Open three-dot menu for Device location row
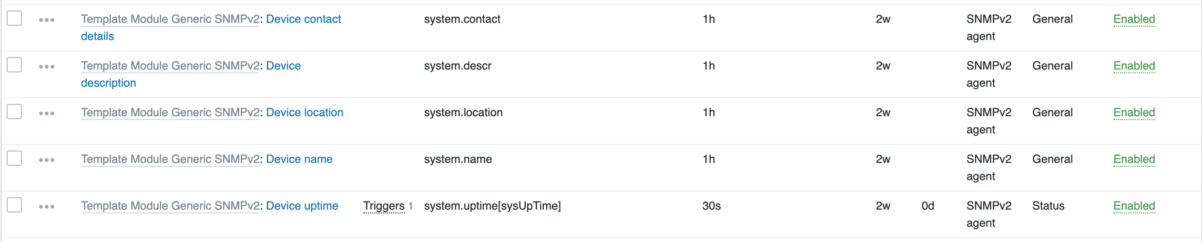Image resolution: width=1202 pixels, height=242 pixels. click(47, 113)
